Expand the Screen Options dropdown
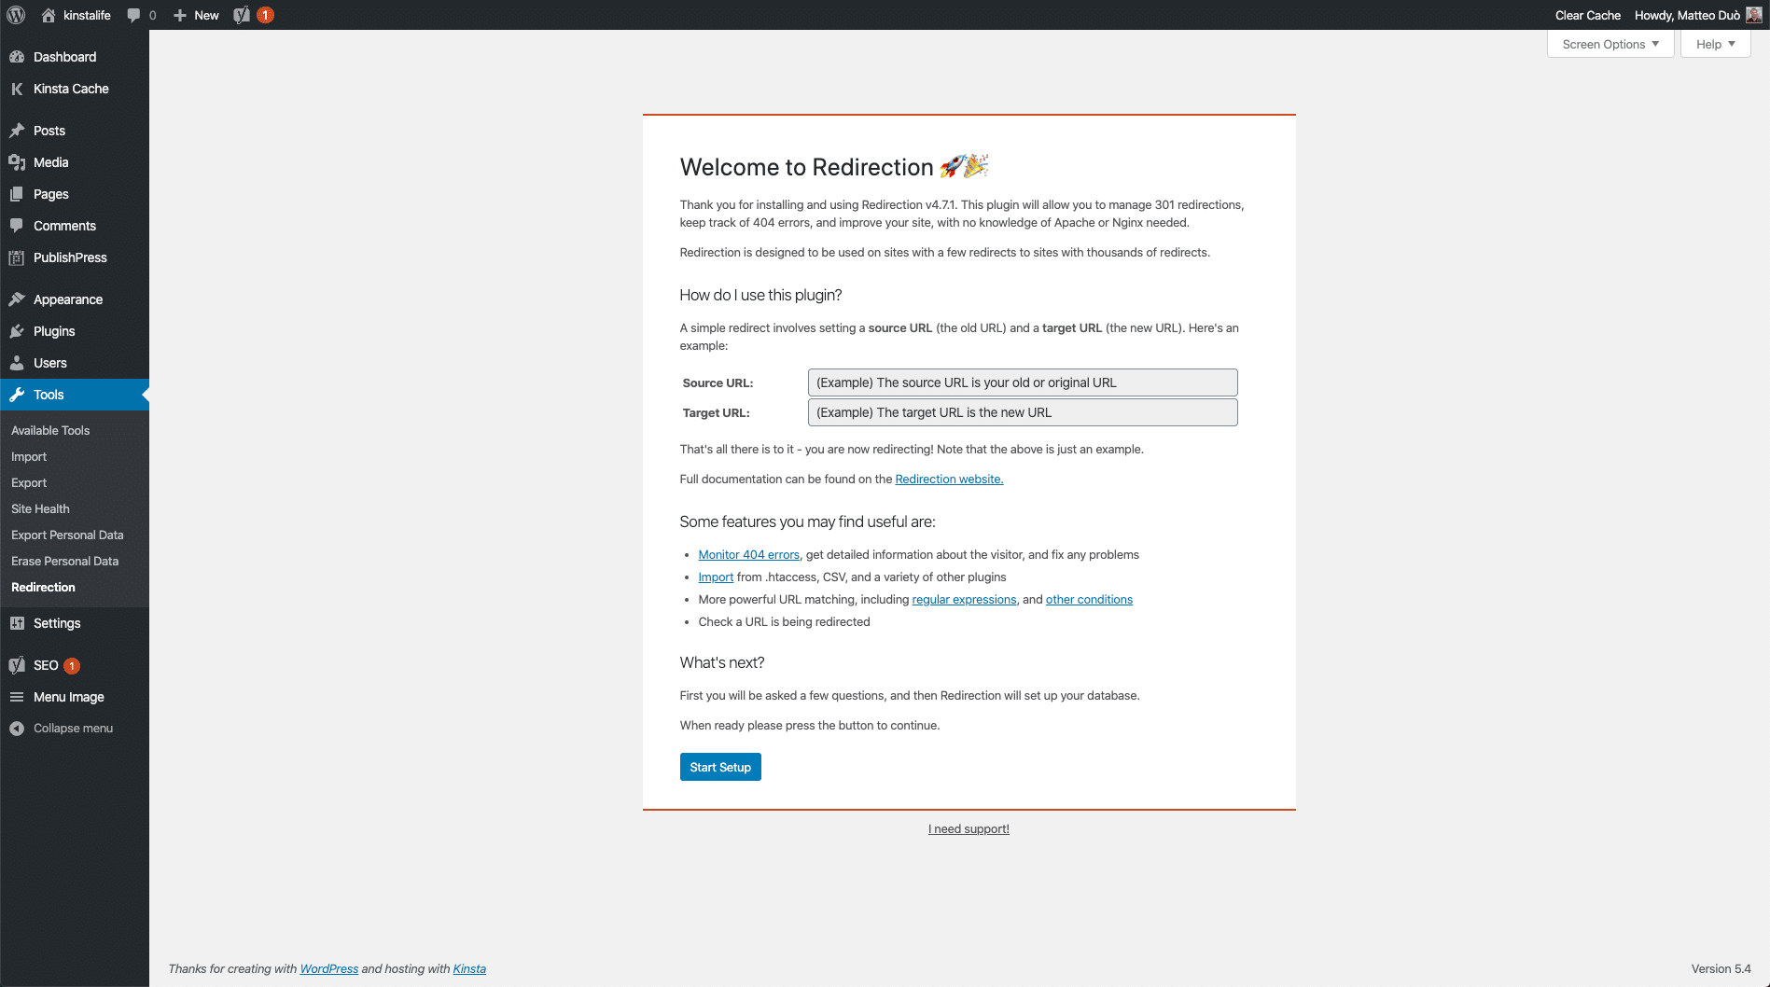1770x987 pixels. [x=1609, y=44]
